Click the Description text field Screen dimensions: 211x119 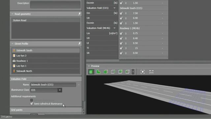55,4
